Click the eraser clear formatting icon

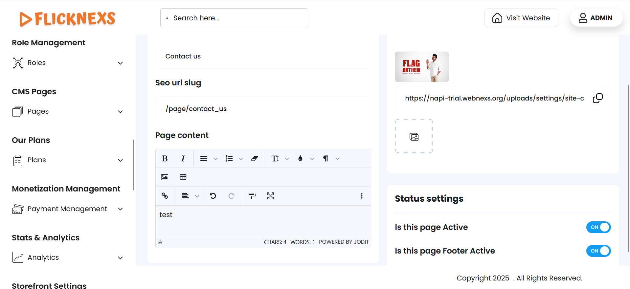coord(254,159)
